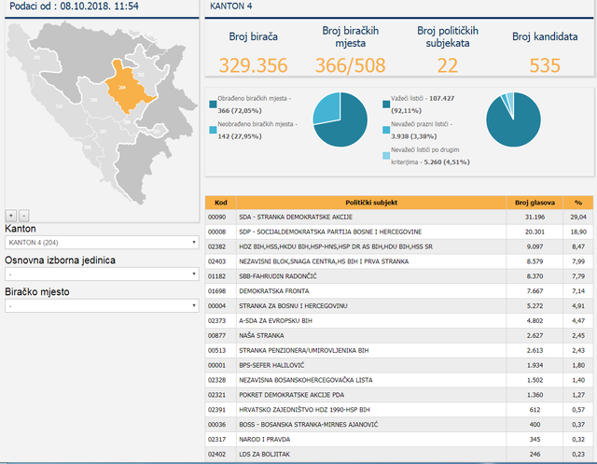597x464 pixels.
Task: Click the Broj biračkih mjesta value 366/508
Action: click(x=351, y=65)
